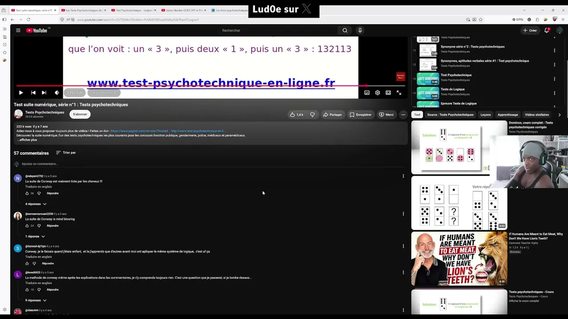Image resolution: width=568 pixels, height=319 pixels.
Task: Open the Trier par sort menu
Action: tap(66, 153)
